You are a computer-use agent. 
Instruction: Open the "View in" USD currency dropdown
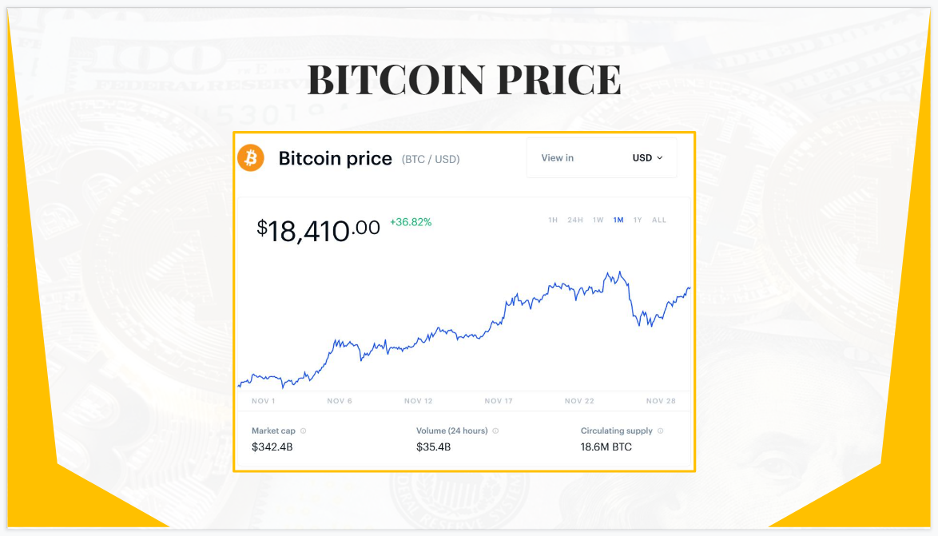click(602, 157)
